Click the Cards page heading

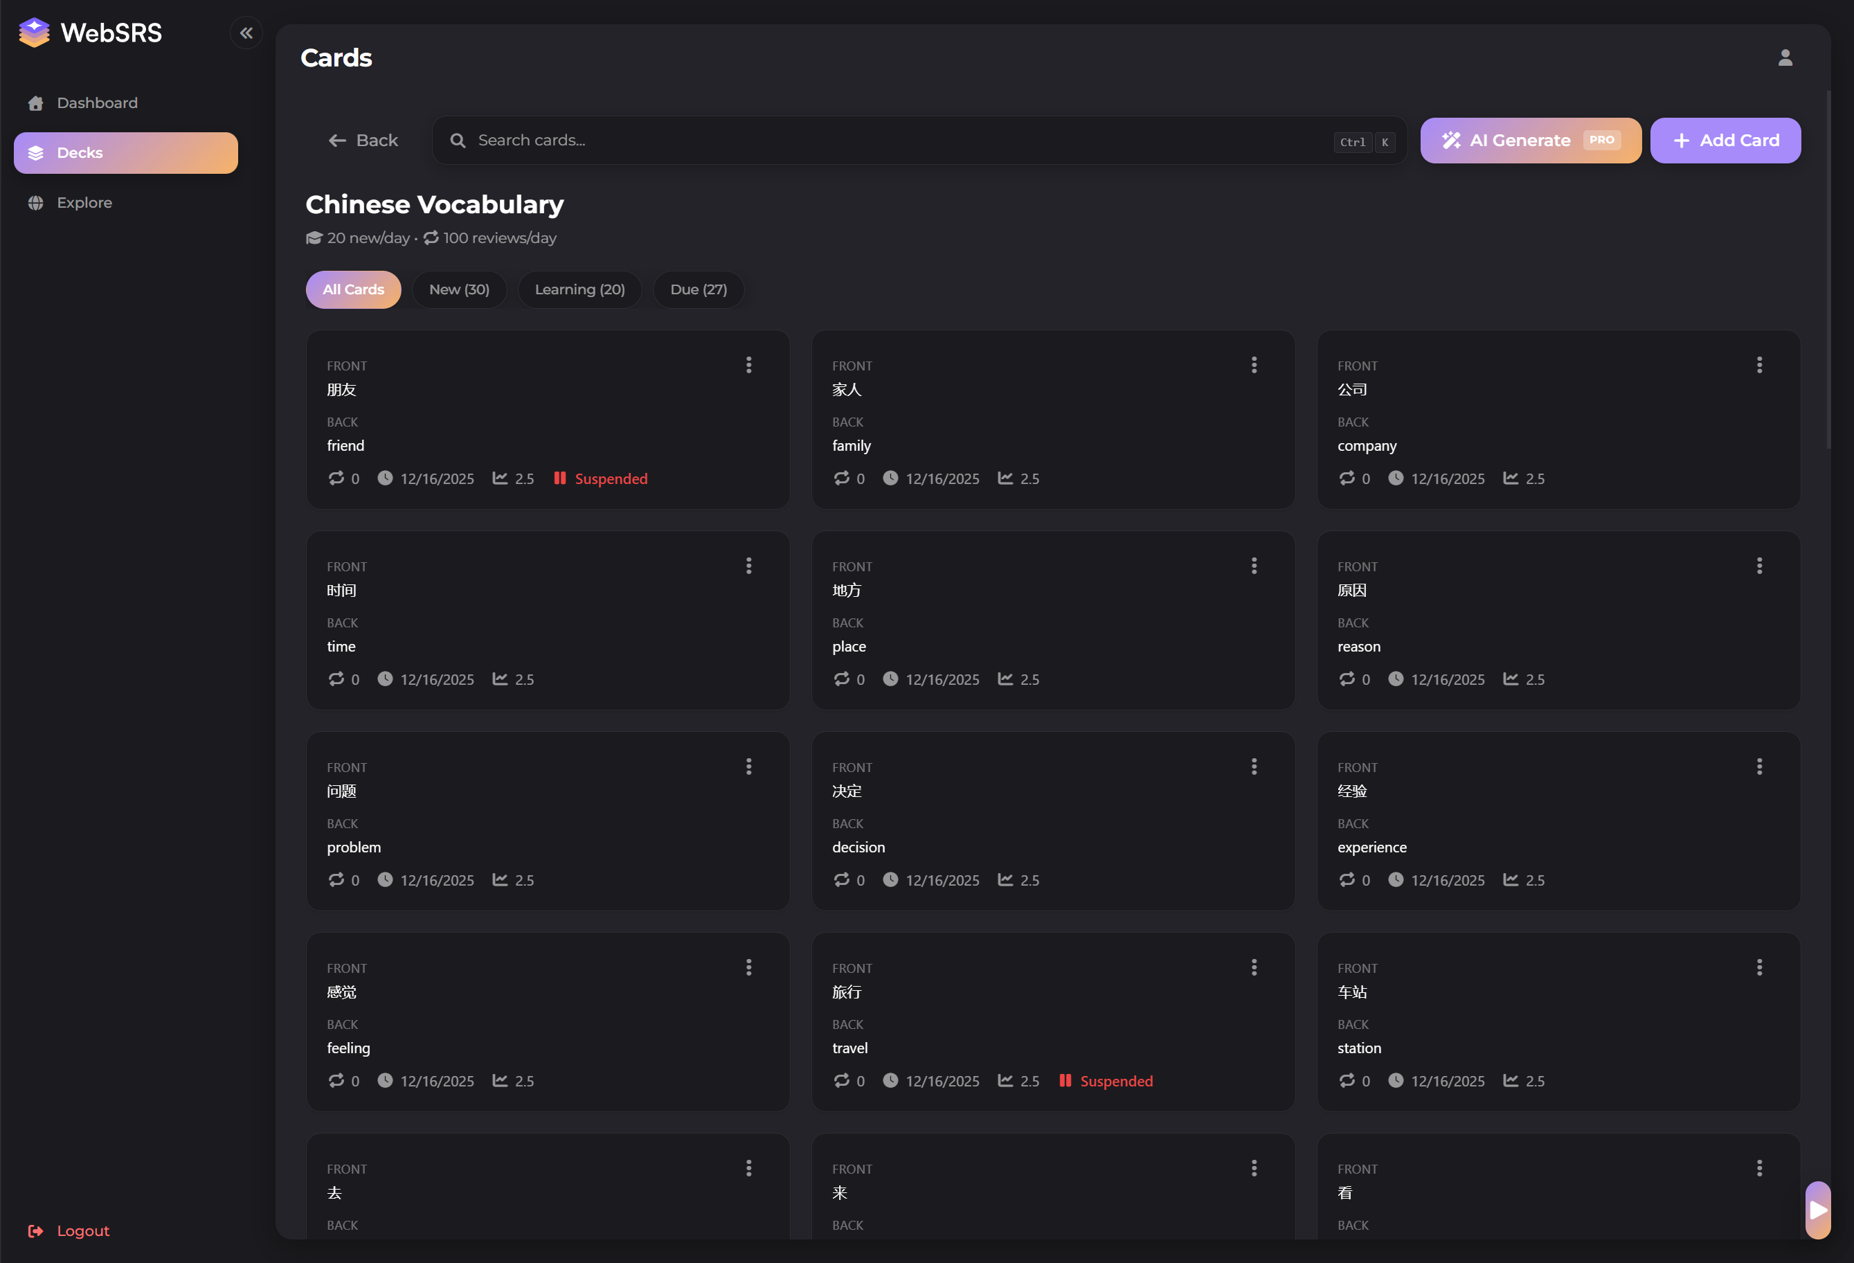point(336,57)
